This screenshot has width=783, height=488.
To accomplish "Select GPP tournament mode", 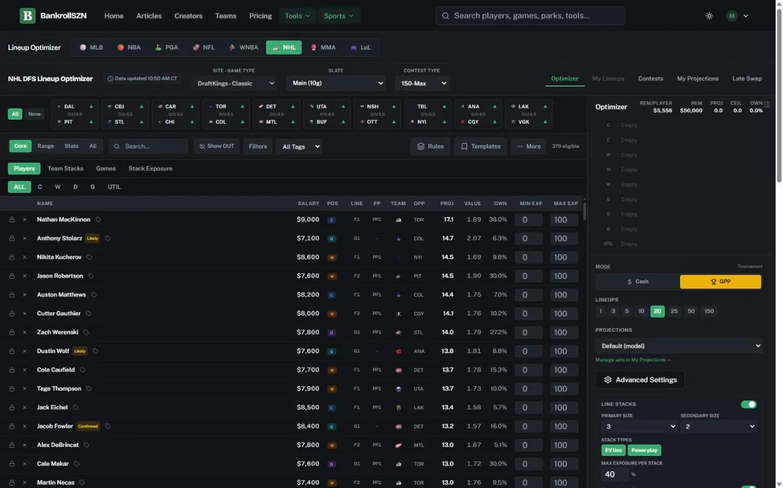I will [720, 281].
